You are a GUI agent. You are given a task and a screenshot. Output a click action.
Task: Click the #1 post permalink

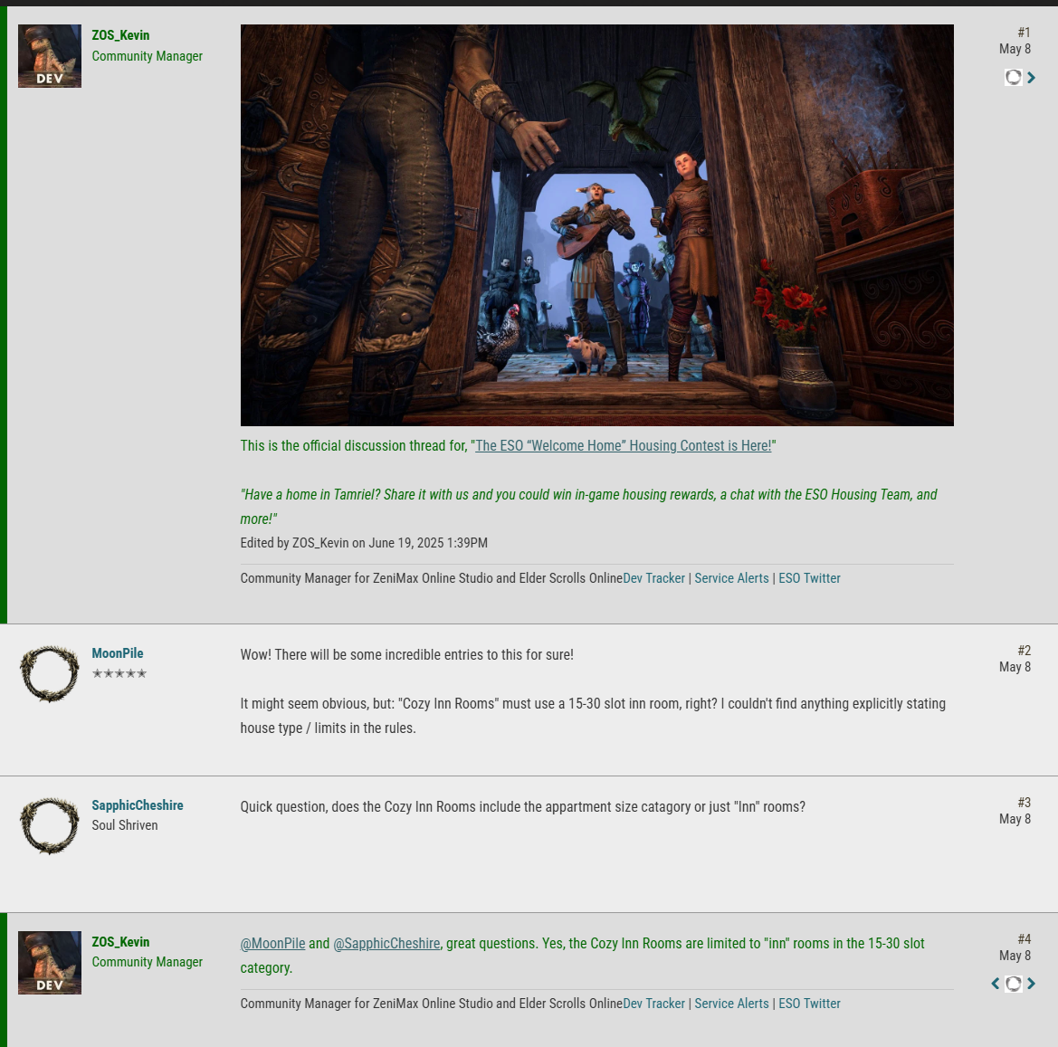tap(1025, 33)
